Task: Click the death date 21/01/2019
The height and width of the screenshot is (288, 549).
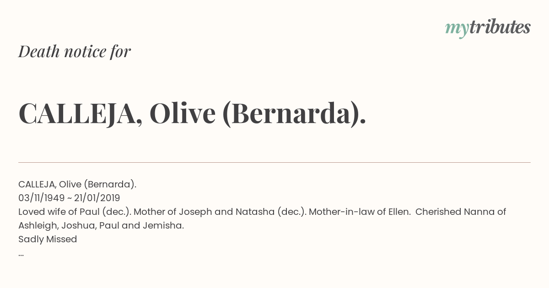Action: [97, 198]
